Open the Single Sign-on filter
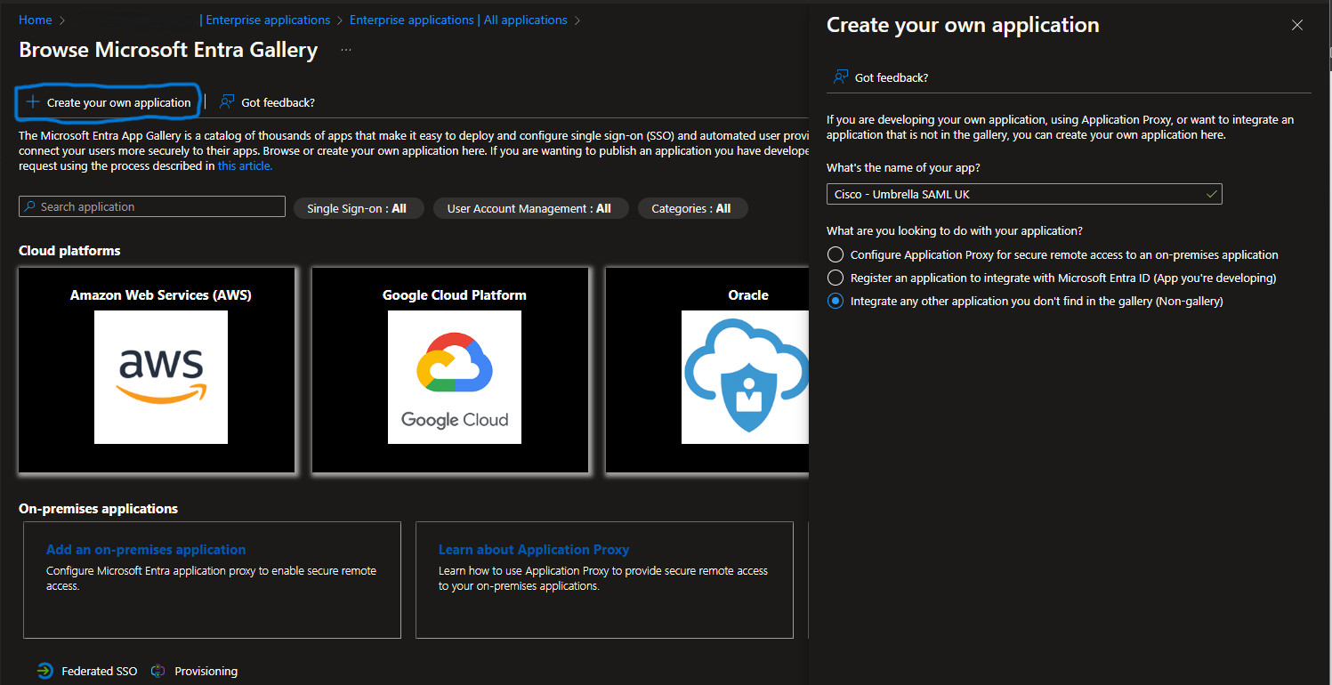This screenshot has width=1332, height=685. (359, 208)
